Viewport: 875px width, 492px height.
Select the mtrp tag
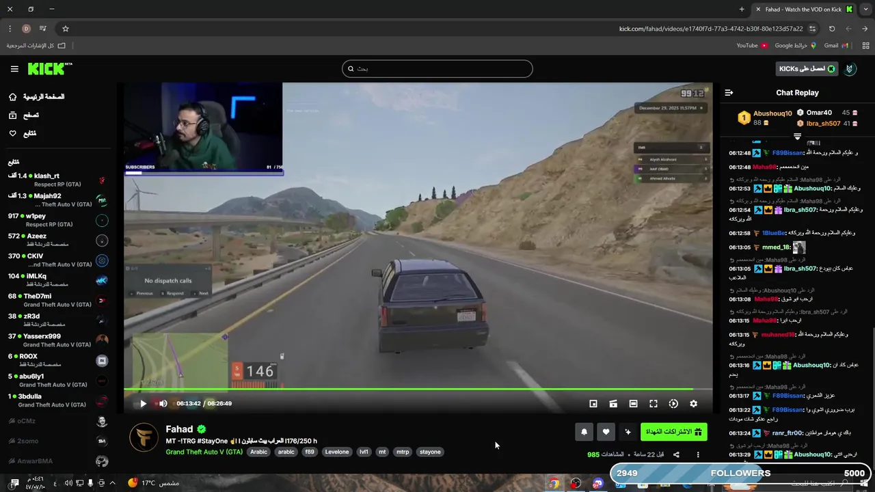(x=403, y=452)
